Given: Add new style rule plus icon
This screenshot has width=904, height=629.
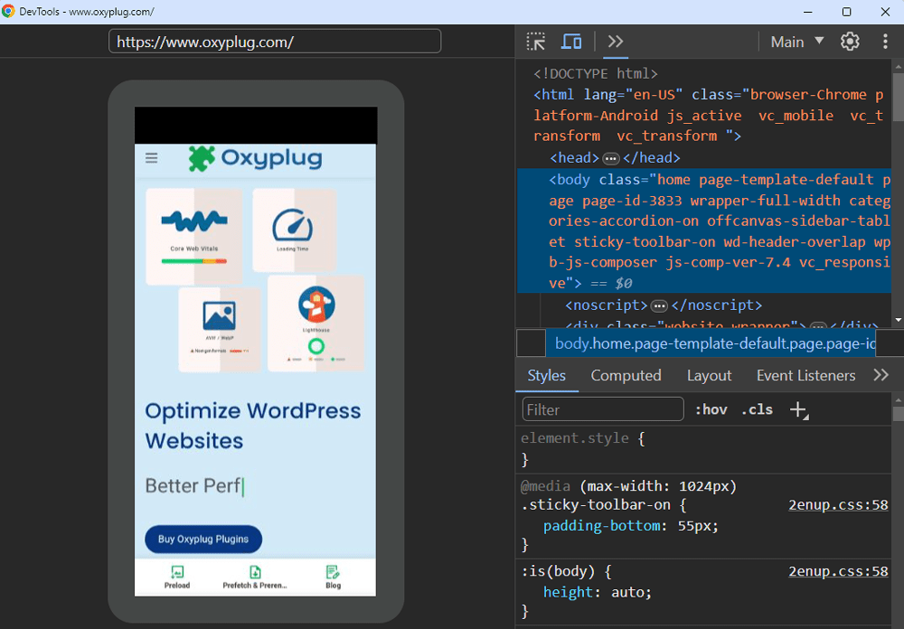Looking at the screenshot, I should [x=798, y=410].
